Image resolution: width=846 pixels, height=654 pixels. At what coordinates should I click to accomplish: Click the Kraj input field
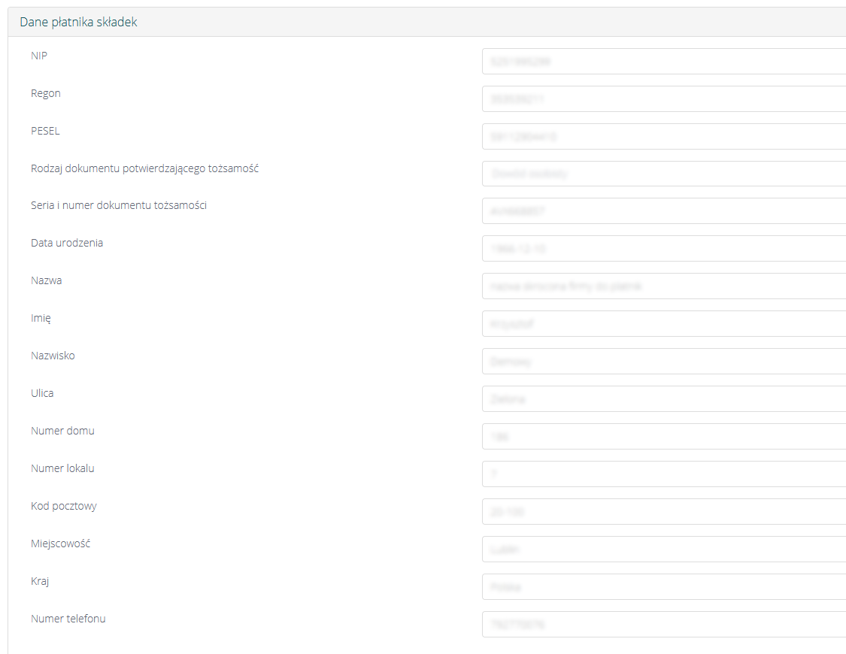pyautogui.click(x=663, y=587)
